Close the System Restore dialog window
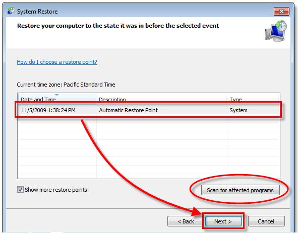Screen dimensions: 298x236 coord(281,12)
